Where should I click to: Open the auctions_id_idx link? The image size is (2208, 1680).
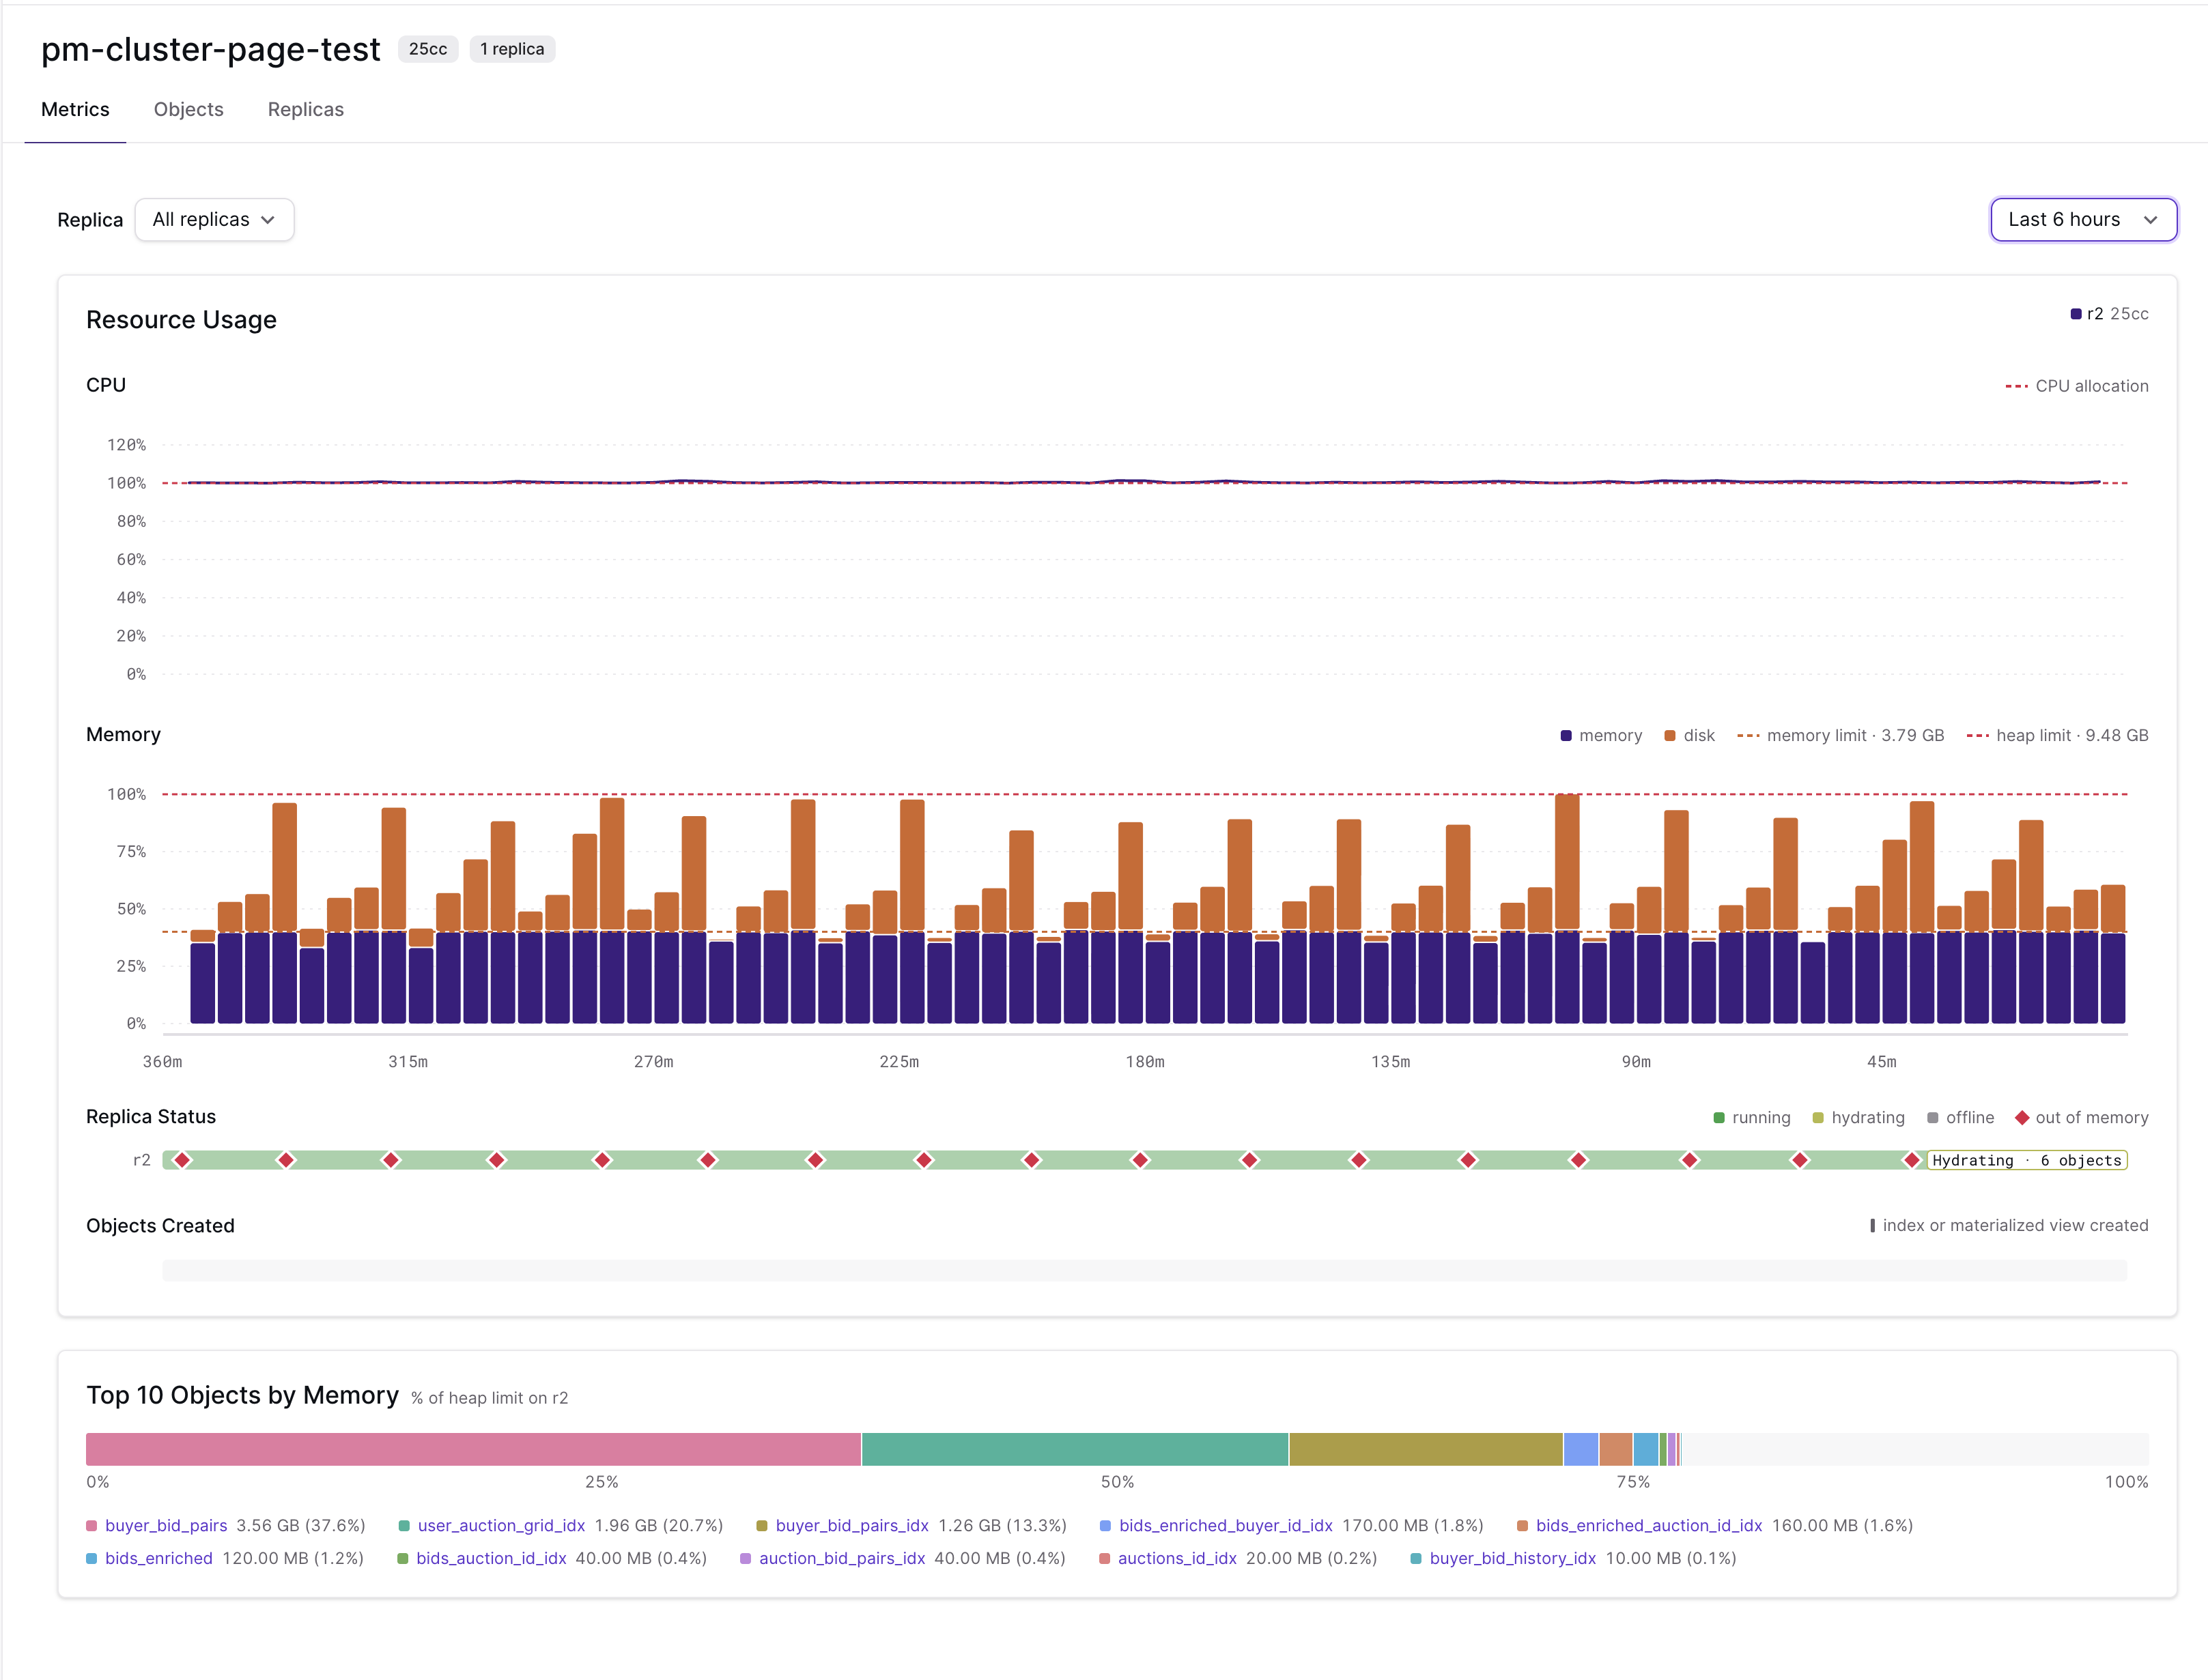click(x=1176, y=1558)
